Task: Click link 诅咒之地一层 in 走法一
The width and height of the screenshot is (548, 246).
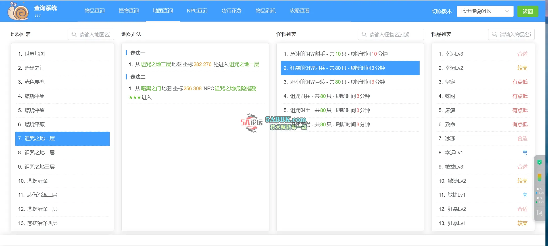Action: pos(244,64)
